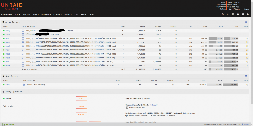Toggle the help question-mark icon
The width and height of the screenshot is (253, 126).
[238, 14]
